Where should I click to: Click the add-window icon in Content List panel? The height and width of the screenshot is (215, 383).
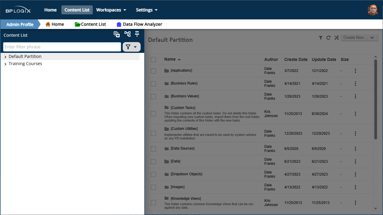click(117, 34)
